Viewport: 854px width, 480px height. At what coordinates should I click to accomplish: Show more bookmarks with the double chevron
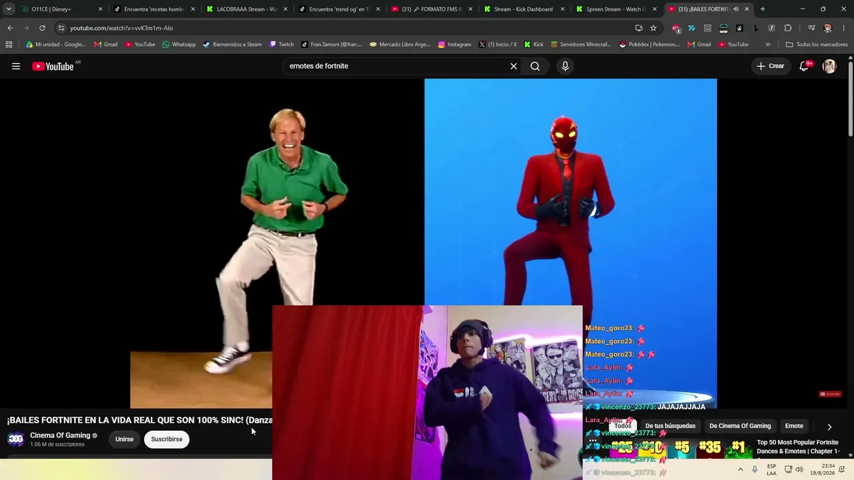(768, 45)
